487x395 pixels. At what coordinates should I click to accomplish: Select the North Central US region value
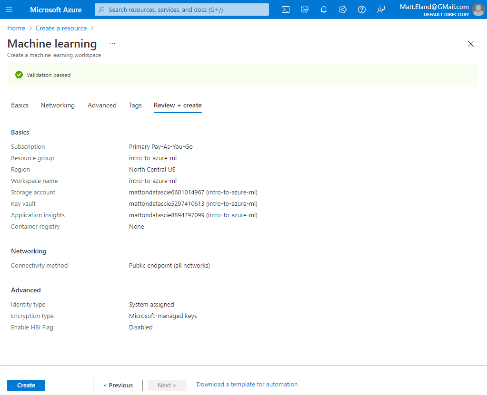pos(152,170)
